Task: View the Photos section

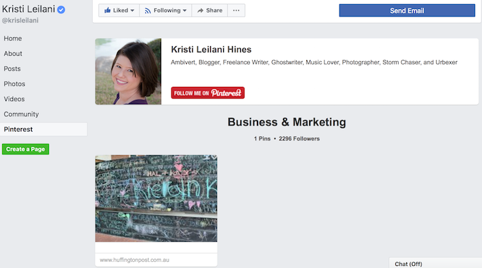Action: tap(14, 83)
